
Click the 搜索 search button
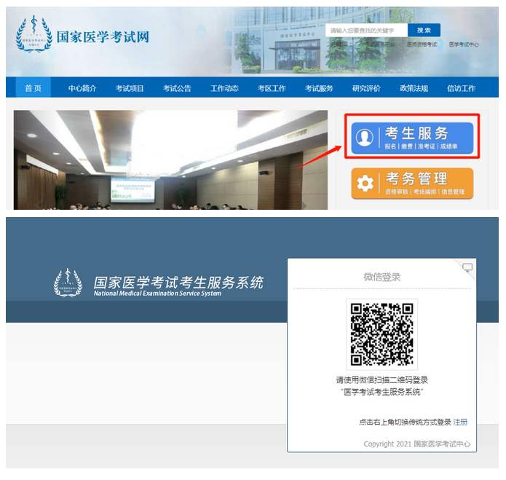[x=424, y=31]
